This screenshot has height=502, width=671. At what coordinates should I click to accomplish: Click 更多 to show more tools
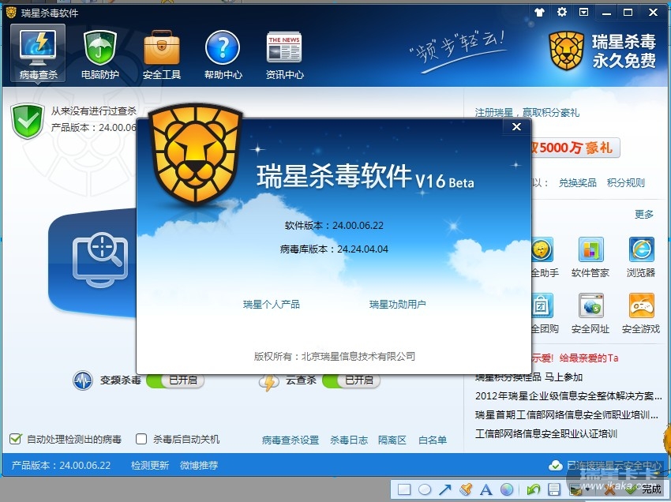point(644,214)
